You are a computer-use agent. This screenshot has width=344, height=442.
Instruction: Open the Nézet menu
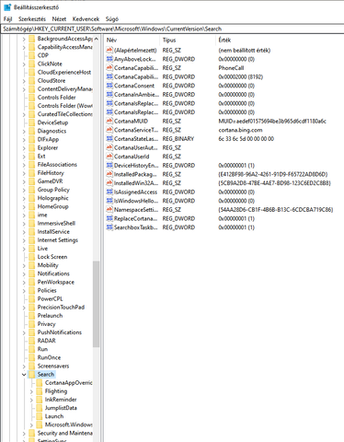pos(59,19)
